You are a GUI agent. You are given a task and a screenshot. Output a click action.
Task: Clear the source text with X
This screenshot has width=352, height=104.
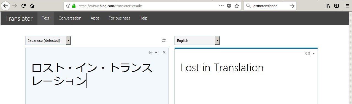point(164,52)
